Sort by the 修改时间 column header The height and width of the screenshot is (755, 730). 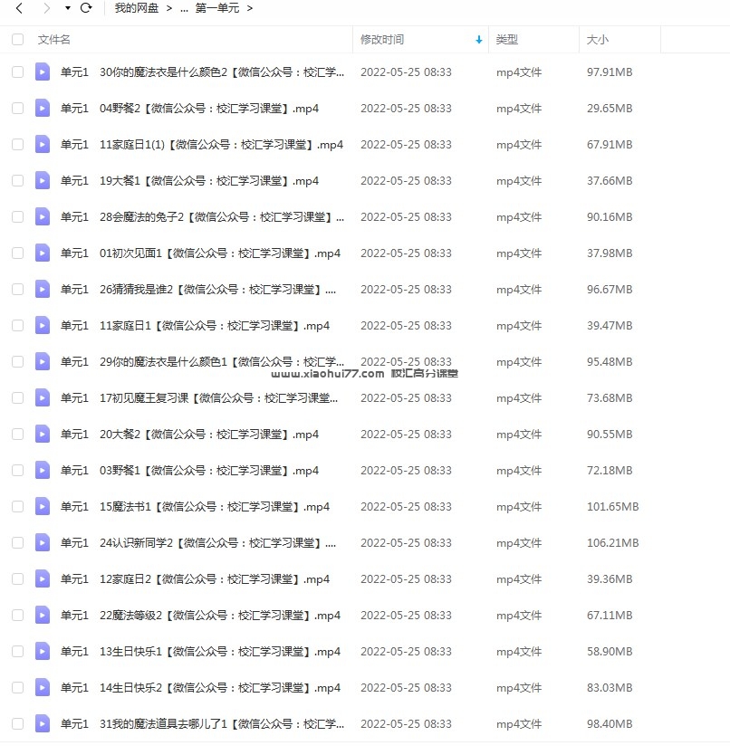point(382,40)
